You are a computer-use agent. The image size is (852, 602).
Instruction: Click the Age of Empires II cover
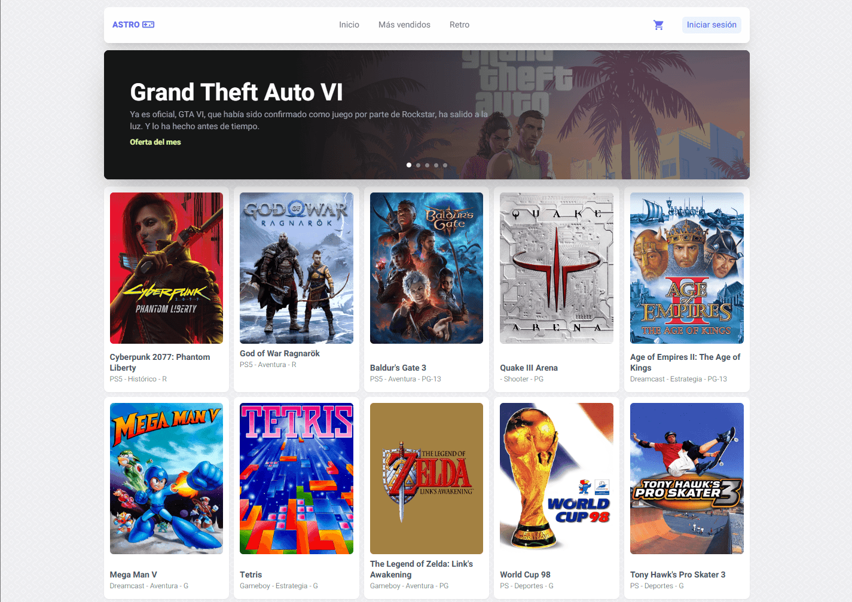tap(687, 268)
